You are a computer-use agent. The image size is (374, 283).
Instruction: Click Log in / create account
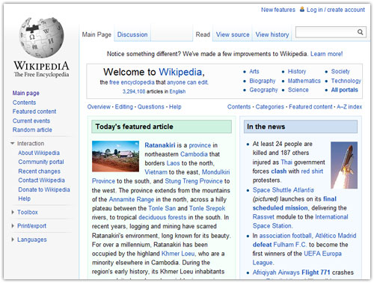[336, 10]
